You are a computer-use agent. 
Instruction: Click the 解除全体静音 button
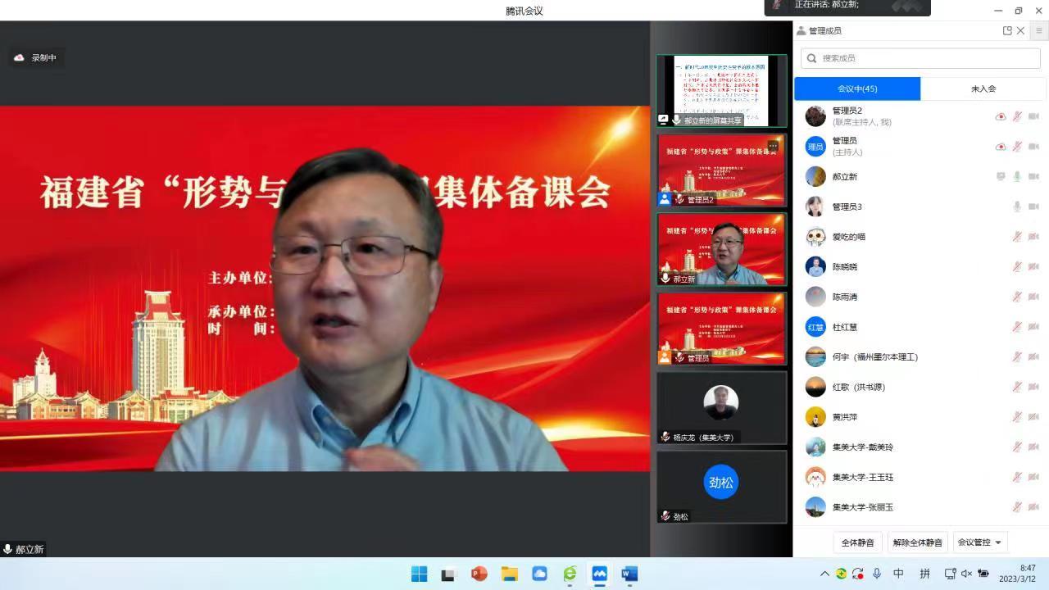pyautogui.click(x=919, y=542)
